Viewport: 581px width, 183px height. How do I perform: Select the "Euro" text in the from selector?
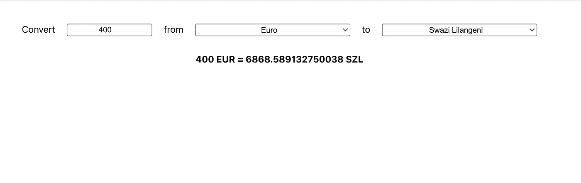pos(269,30)
